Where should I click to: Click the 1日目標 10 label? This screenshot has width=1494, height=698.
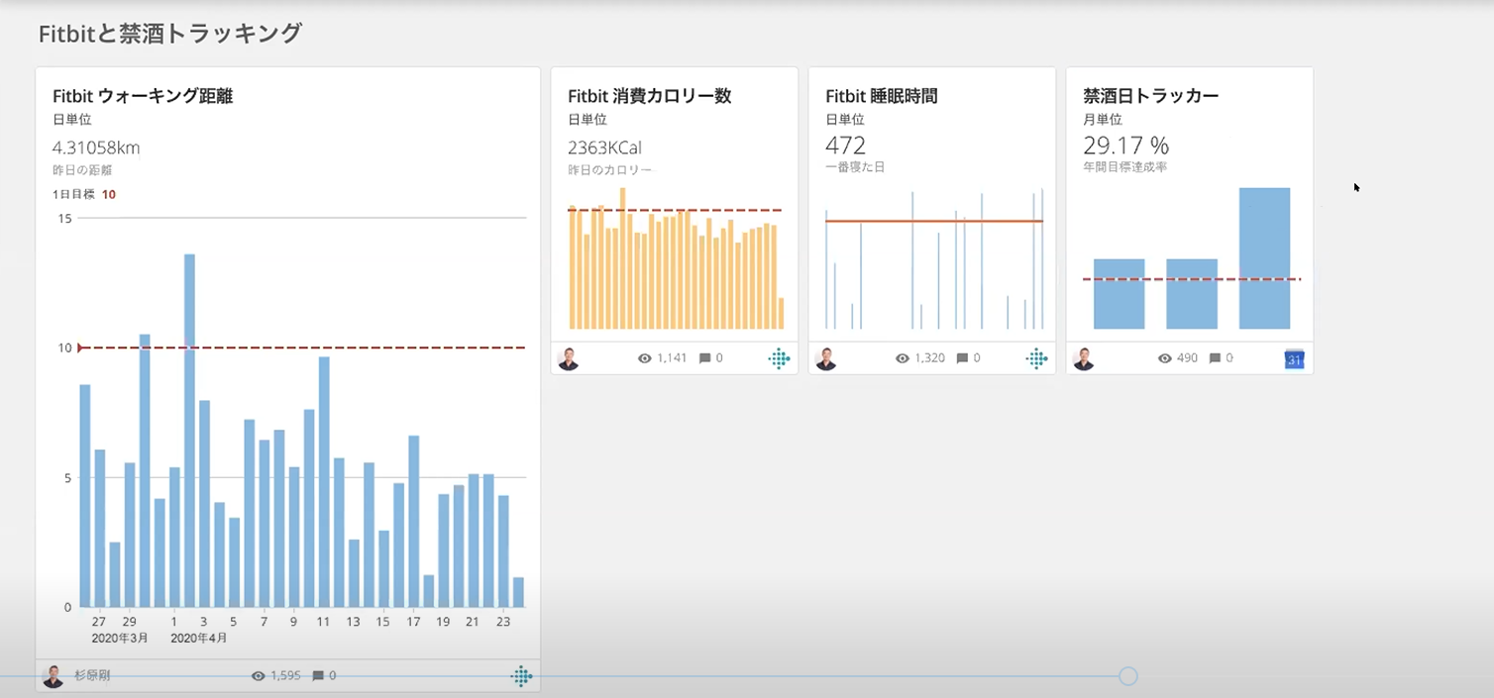coord(84,194)
